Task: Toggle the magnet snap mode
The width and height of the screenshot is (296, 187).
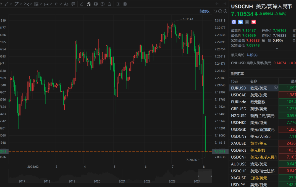Action: [x=88, y=4]
